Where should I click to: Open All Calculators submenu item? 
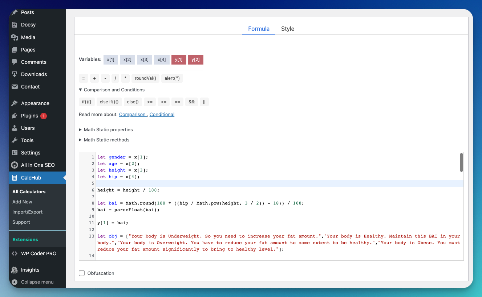click(29, 191)
